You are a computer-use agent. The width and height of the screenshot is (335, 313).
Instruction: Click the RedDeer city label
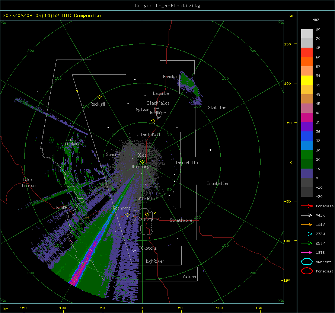click(x=158, y=113)
